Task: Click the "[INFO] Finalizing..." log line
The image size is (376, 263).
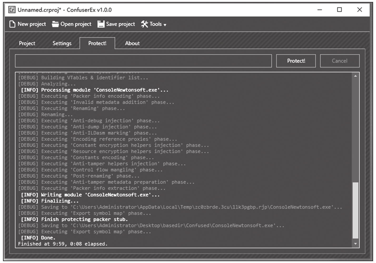Action: tap(50, 201)
